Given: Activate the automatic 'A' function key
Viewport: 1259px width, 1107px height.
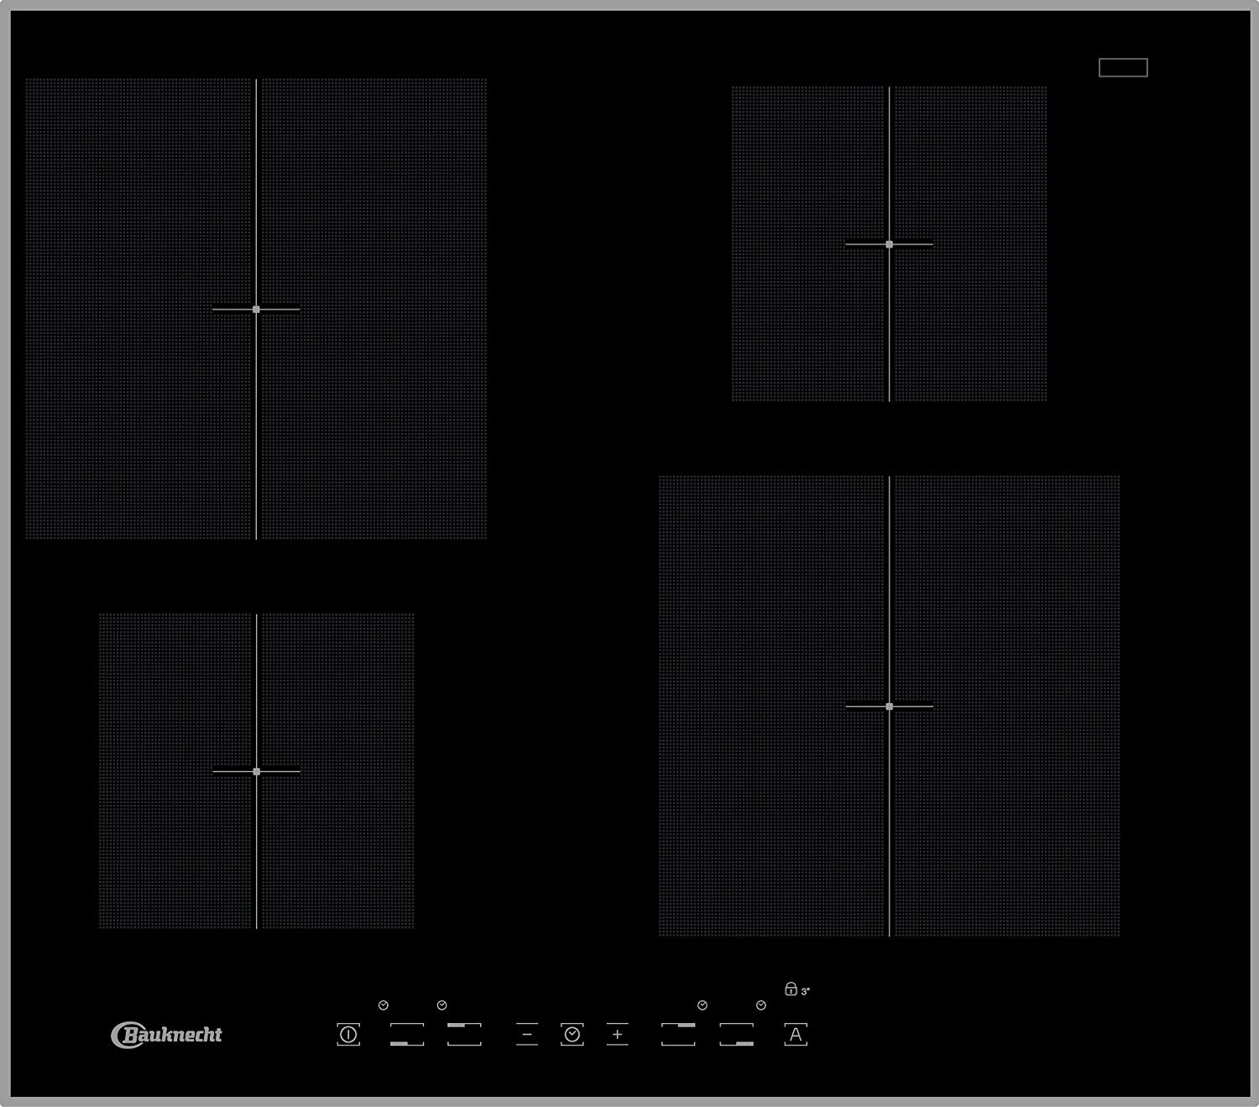Looking at the screenshot, I should pyautogui.click(x=796, y=1035).
